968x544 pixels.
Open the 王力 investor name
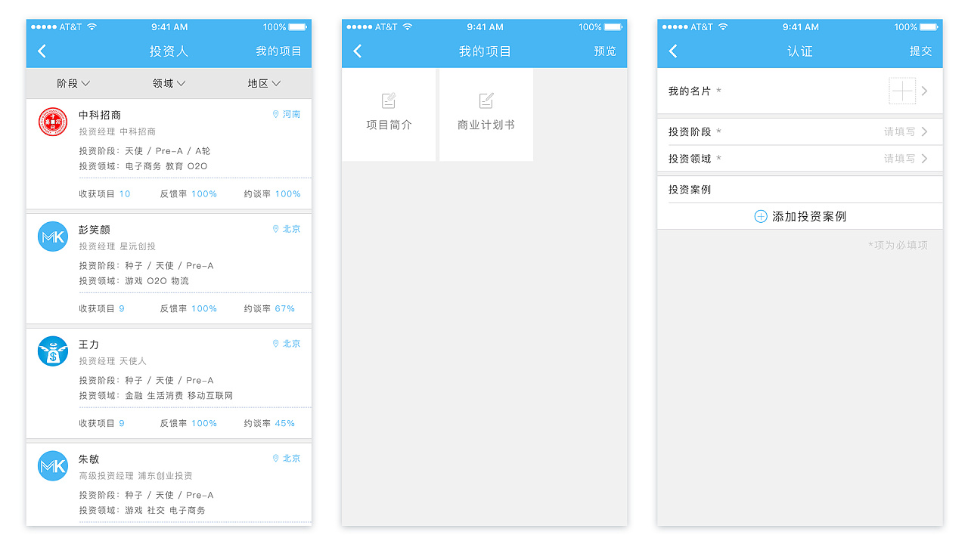[x=89, y=345]
